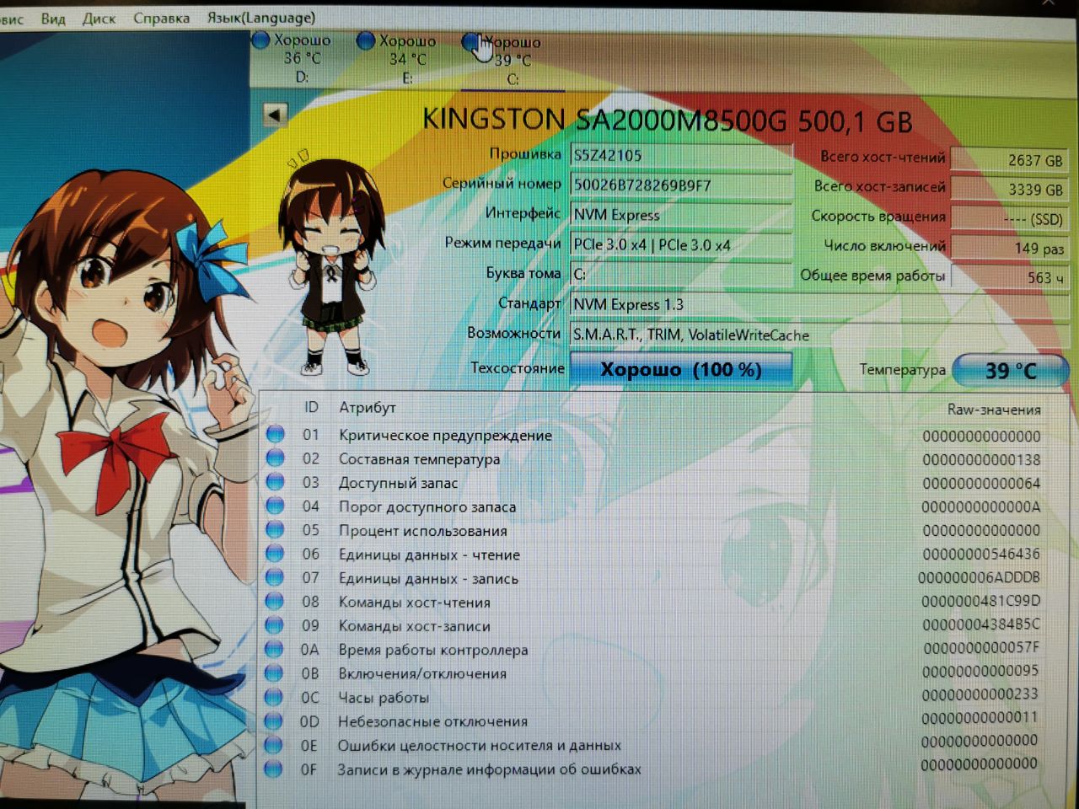Click the Стандарт field NVM Express 1.3
Image resolution: width=1079 pixels, height=809 pixels.
pos(819,304)
